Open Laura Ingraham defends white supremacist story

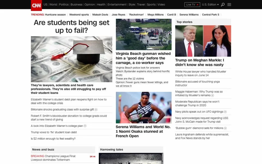202,136
